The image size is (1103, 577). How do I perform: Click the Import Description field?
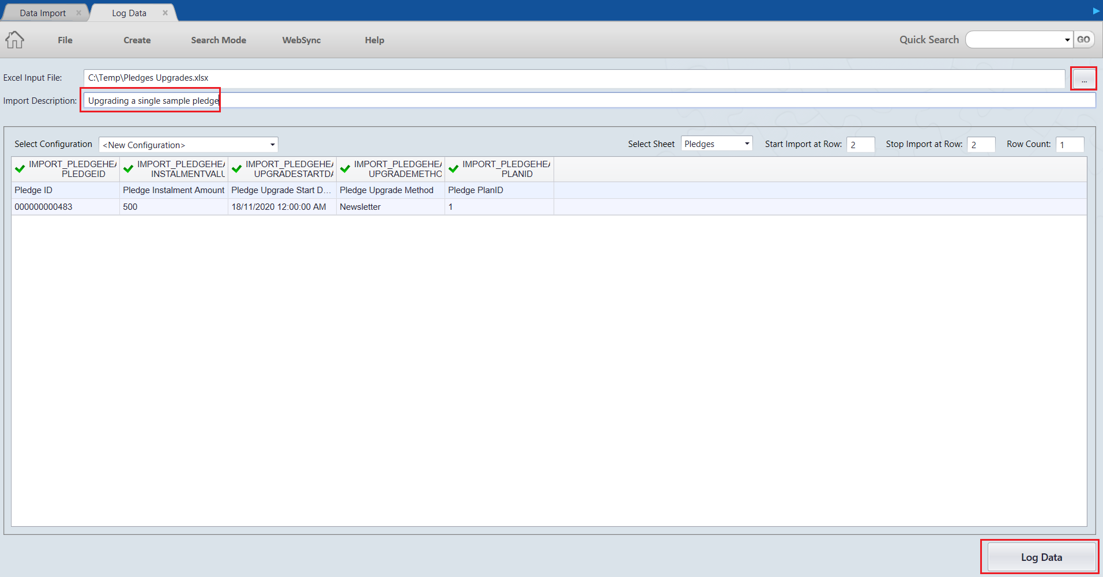coord(589,100)
